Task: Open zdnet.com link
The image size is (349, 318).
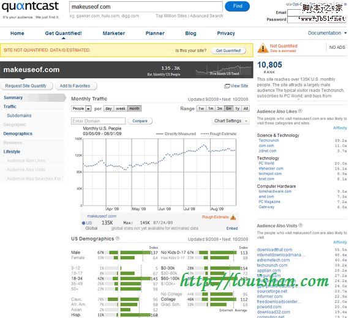Action: coord(268,151)
